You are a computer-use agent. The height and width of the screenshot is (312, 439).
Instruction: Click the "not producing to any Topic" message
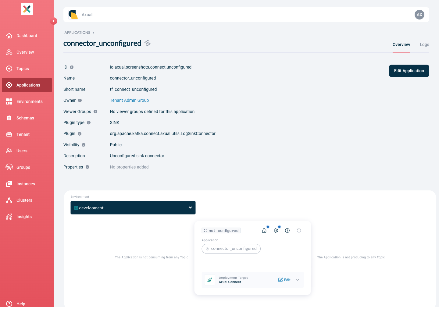[x=351, y=257]
